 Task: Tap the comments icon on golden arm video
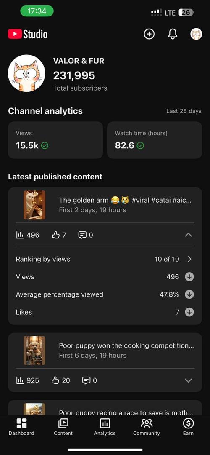pos(82,235)
